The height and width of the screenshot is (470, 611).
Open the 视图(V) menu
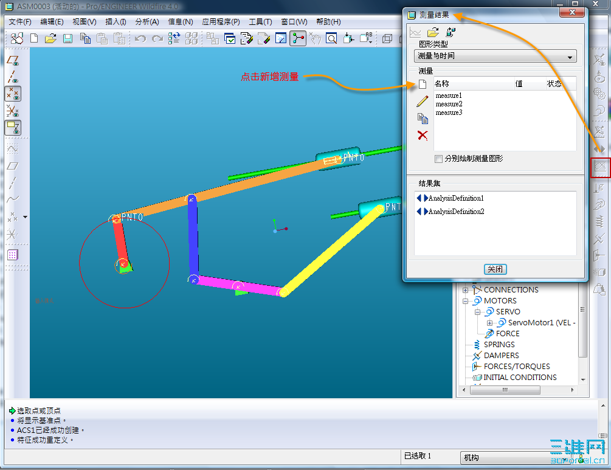(84, 22)
